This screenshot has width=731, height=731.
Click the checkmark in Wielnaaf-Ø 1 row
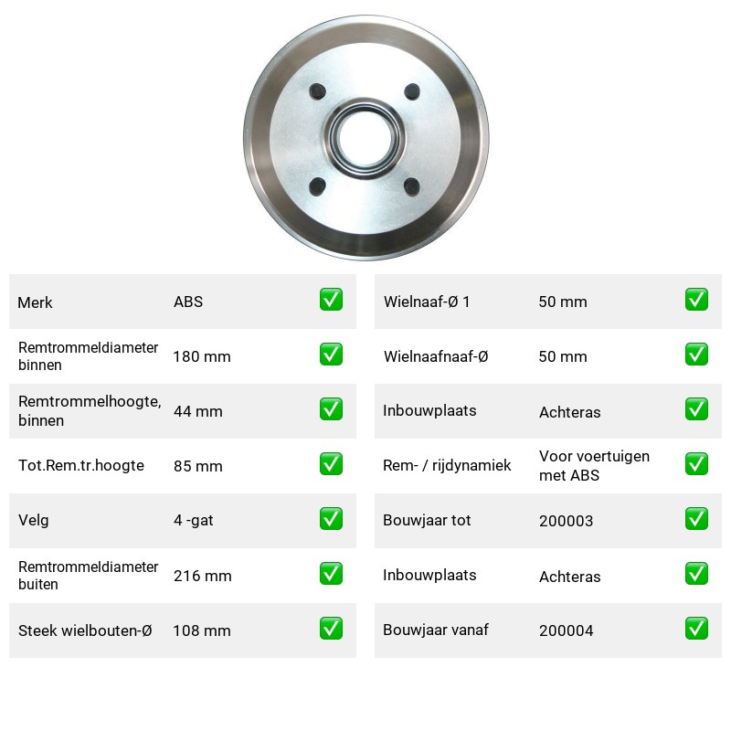pyautogui.click(x=696, y=300)
